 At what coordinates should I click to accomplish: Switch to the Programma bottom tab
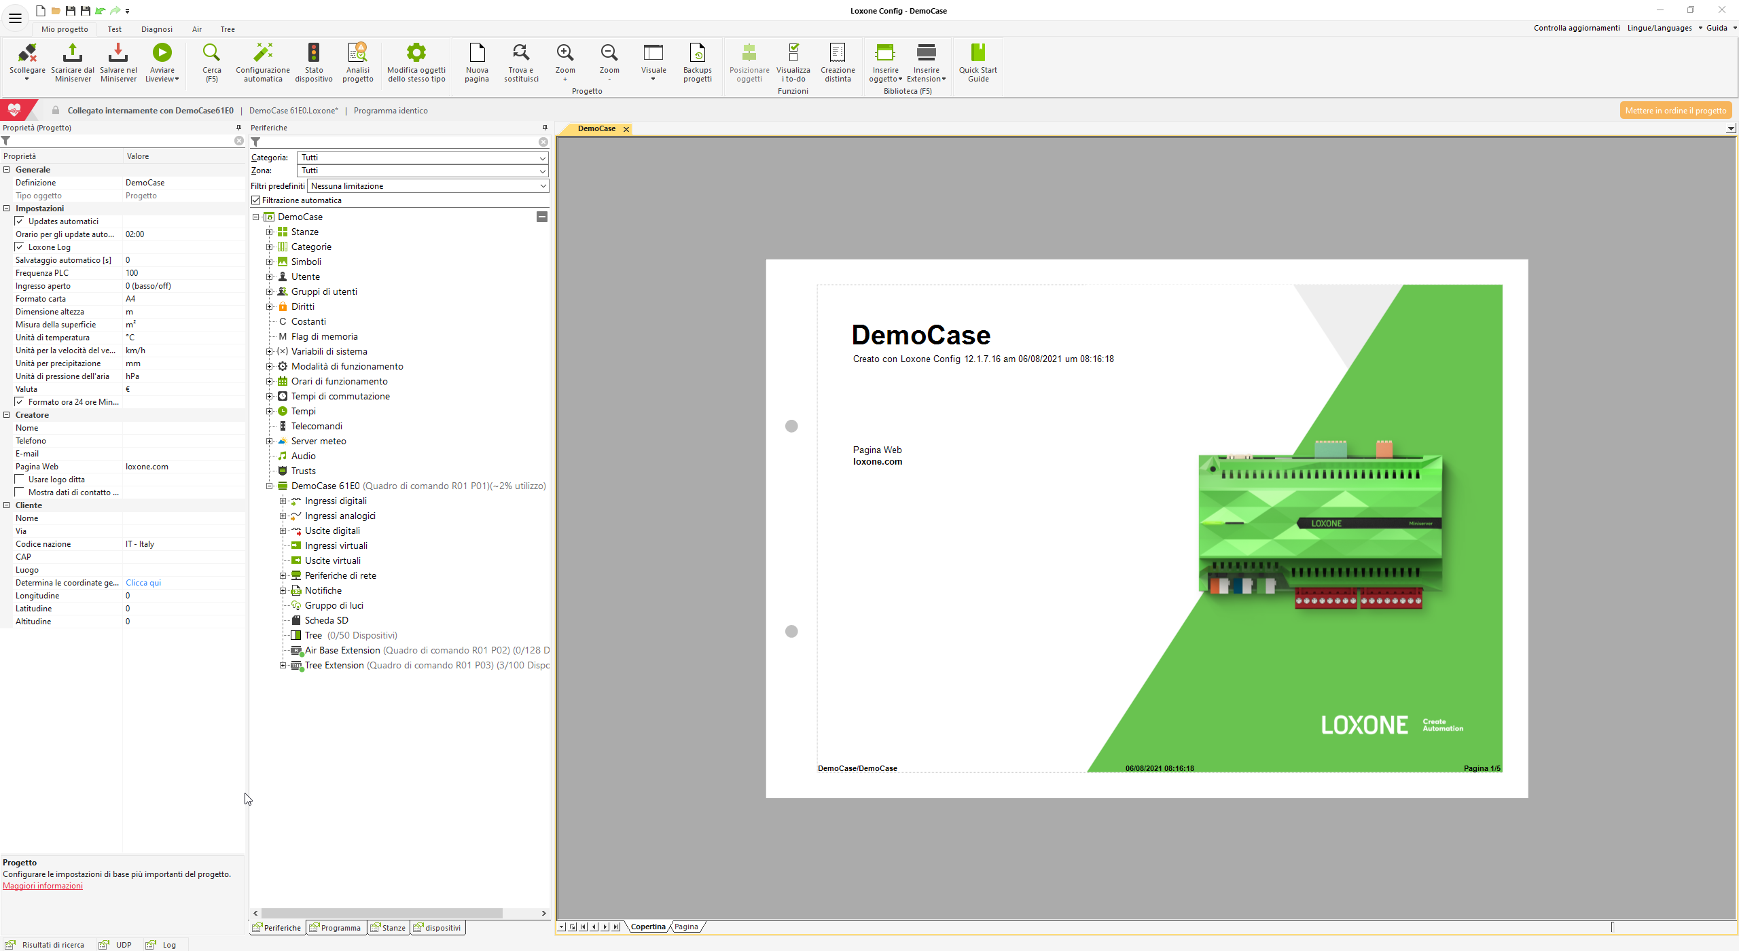(336, 928)
